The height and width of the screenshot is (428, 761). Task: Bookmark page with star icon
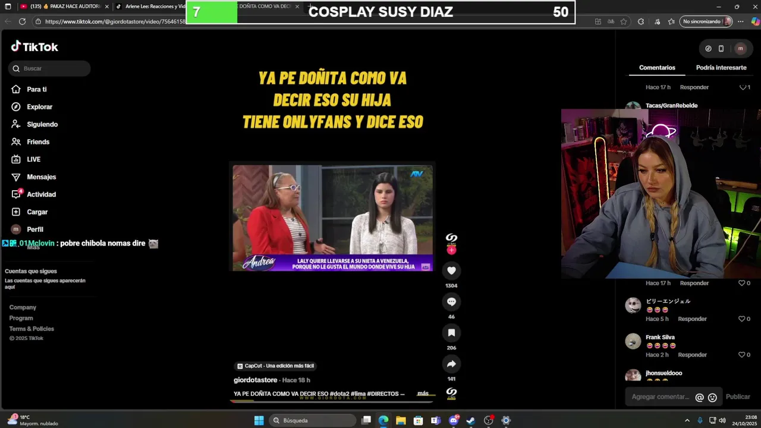click(624, 21)
